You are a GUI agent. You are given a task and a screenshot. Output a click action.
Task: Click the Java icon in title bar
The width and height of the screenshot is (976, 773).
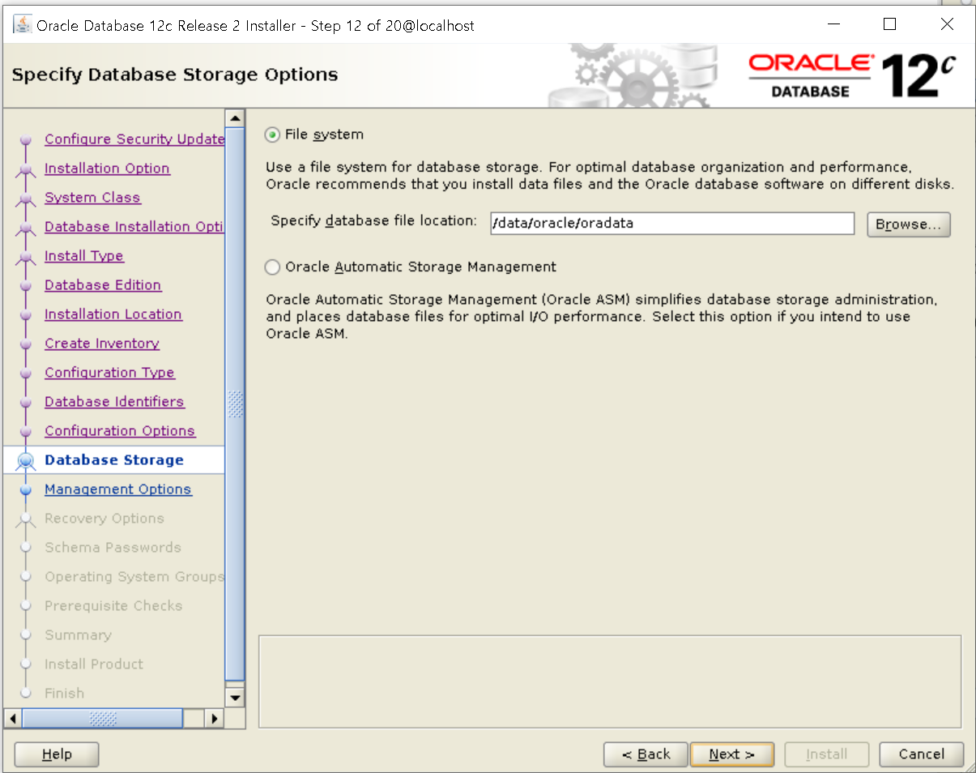23,24
